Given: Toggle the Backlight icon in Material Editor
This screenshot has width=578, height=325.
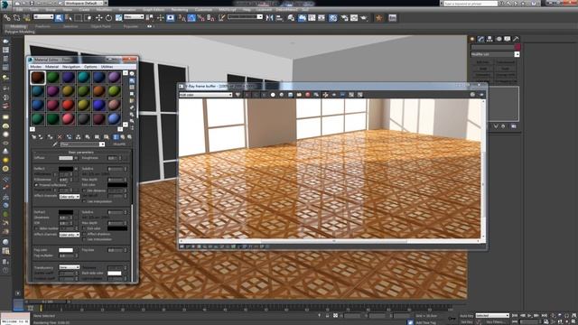Looking at the screenshot, I should [x=132, y=80].
